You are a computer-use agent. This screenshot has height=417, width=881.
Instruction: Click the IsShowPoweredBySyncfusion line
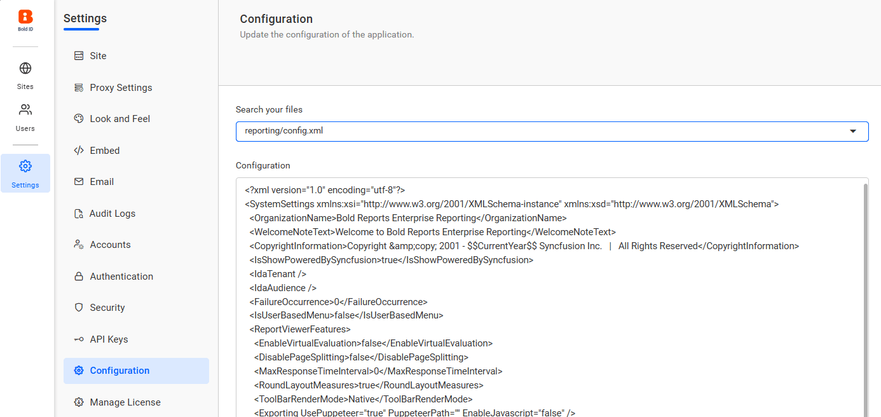point(392,260)
